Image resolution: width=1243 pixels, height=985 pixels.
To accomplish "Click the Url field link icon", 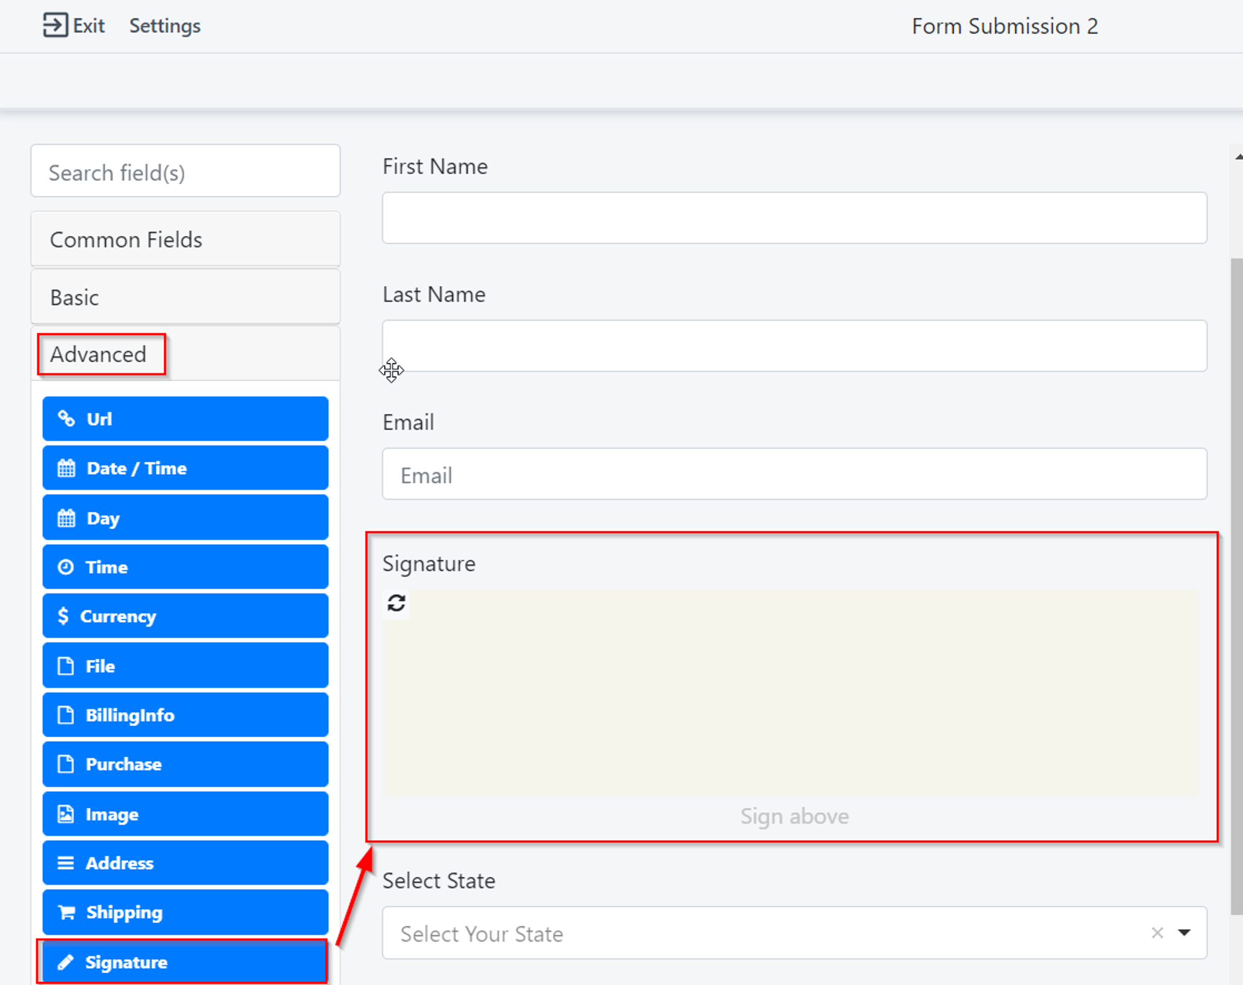I will [66, 419].
